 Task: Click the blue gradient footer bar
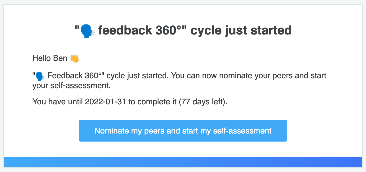coord(183,162)
